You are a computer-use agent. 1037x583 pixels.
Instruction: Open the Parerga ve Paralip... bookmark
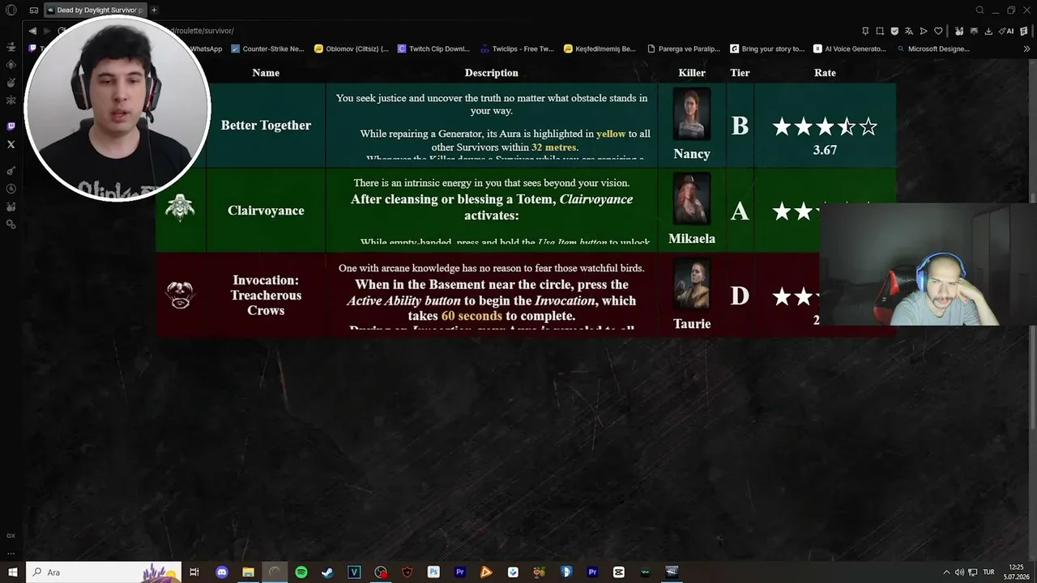pos(684,49)
